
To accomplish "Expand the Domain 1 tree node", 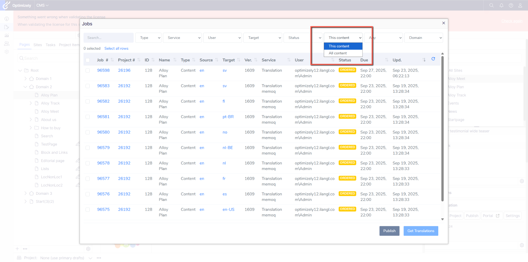I will click(x=25, y=79).
